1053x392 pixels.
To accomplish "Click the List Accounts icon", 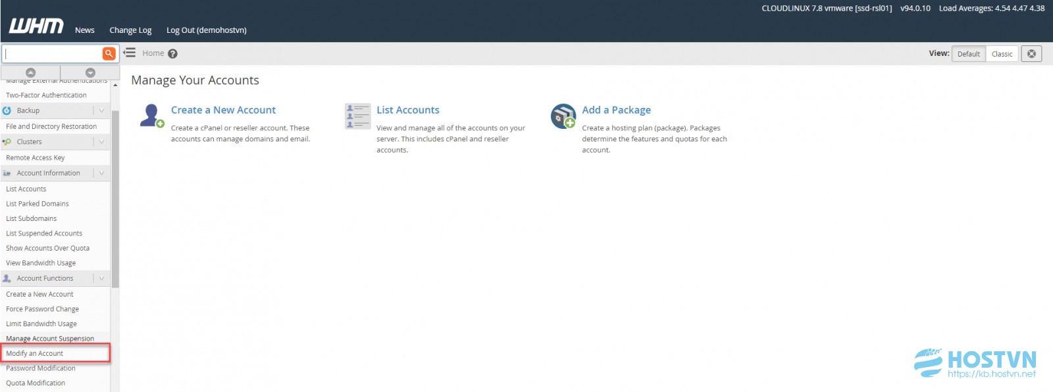I will 357,116.
